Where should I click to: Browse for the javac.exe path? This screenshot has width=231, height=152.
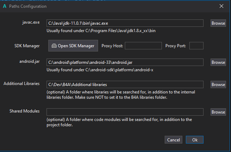218,23
